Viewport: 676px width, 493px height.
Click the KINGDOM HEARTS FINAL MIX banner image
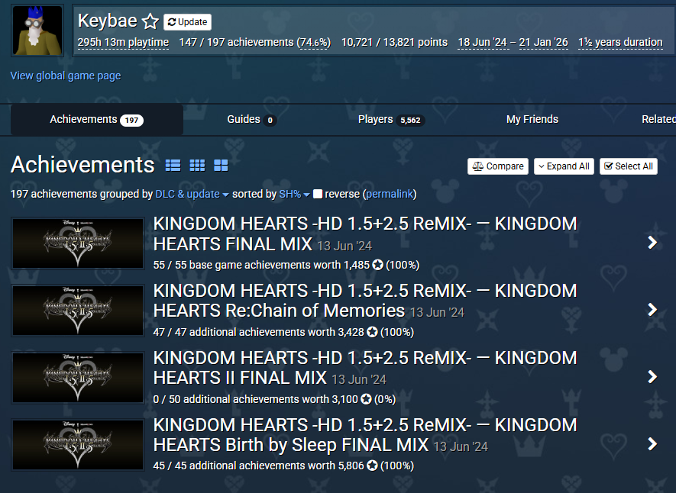click(x=78, y=243)
